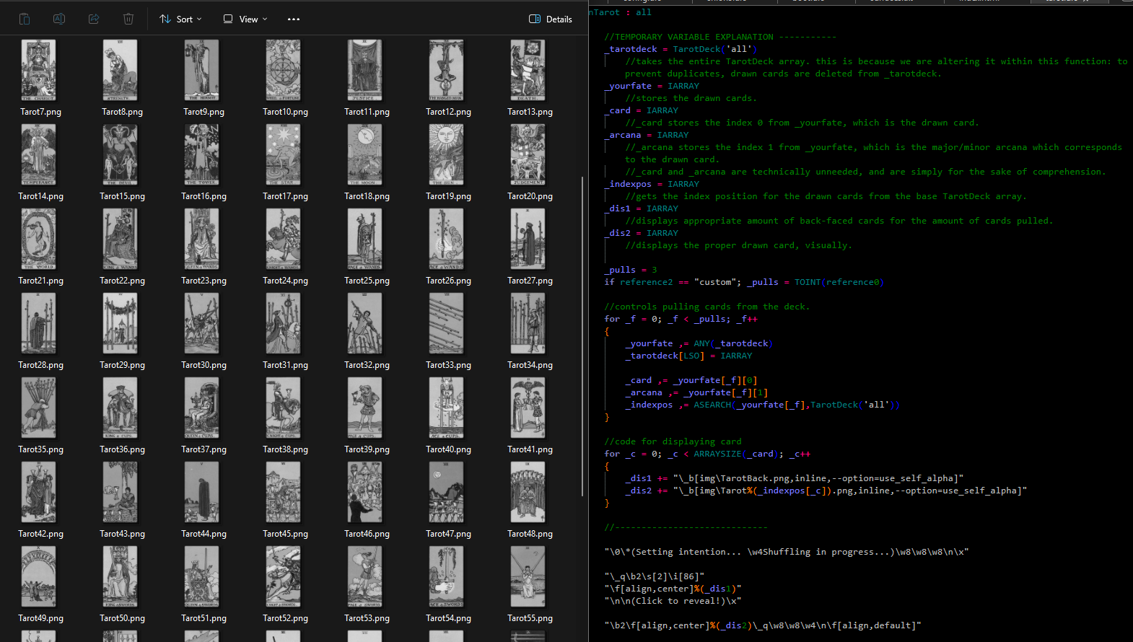Screen dimensions: 1133x642
Task: Select the Tarot38.png thumbnail
Action: point(284,408)
